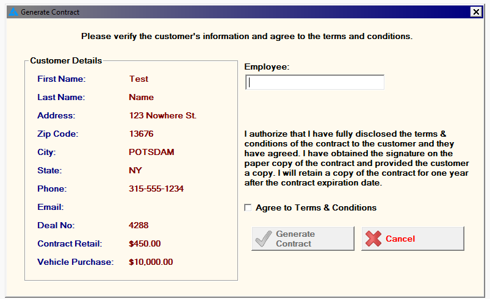Image resolution: width=490 pixels, height=299 pixels.
Task: Click the First Name value Test
Action: pyautogui.click(x=139, y=79)
